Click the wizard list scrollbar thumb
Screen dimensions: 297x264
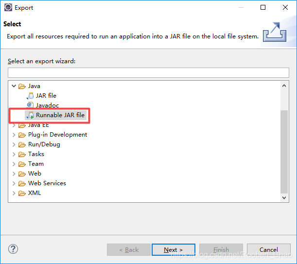(x=284, y=152)
